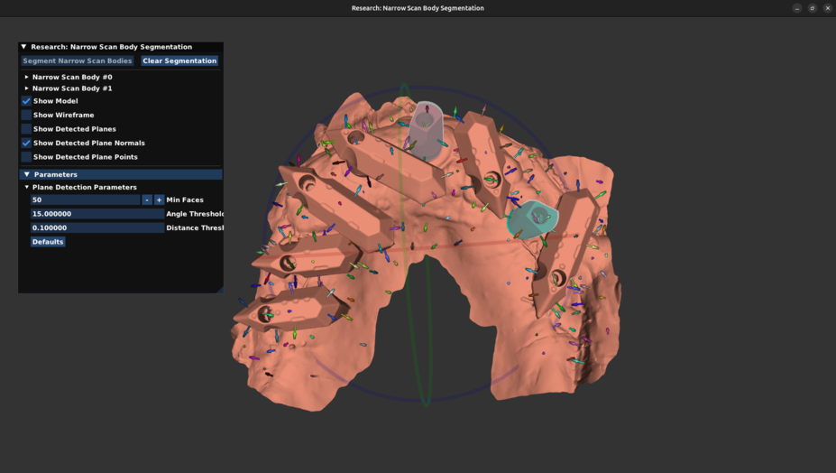Collapse the Parameters section header
This screenshot has width=836, height=473.
pyautogui.click(x=27, y=174)
